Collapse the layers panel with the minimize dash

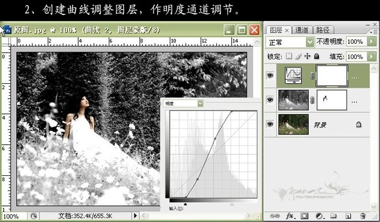click(368, 25)
